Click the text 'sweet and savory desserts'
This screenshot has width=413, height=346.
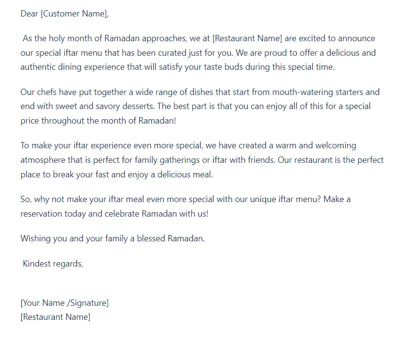pyautogui.click(x=105, y=107)
